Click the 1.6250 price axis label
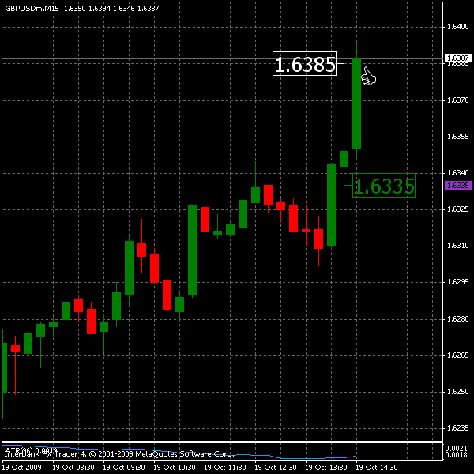 point(457,392)
